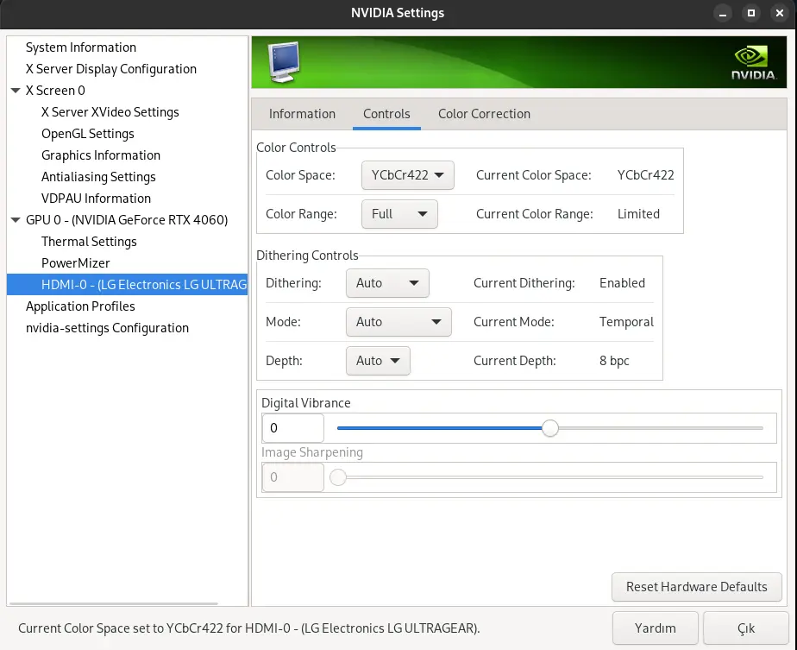This screenshot has width=797, height=650.
Task: Open Graphics Information page
Action: click(x=101, y=155)
